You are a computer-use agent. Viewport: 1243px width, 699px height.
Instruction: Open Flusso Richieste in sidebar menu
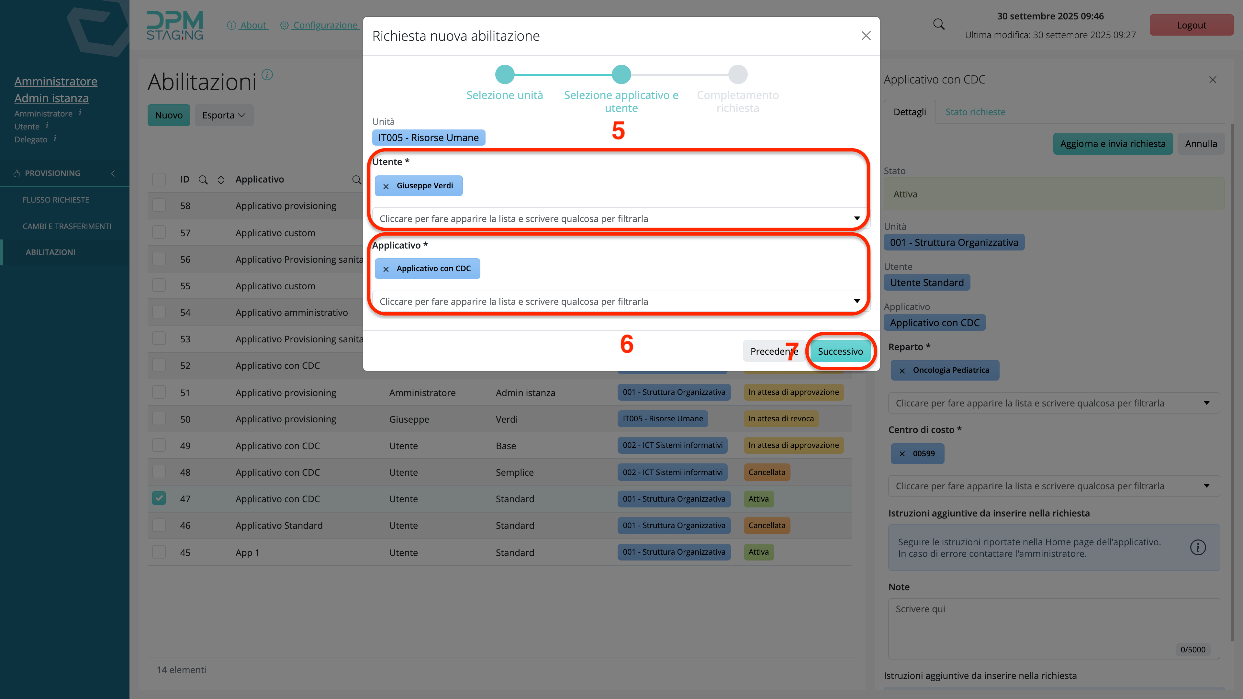click(56, 200)
